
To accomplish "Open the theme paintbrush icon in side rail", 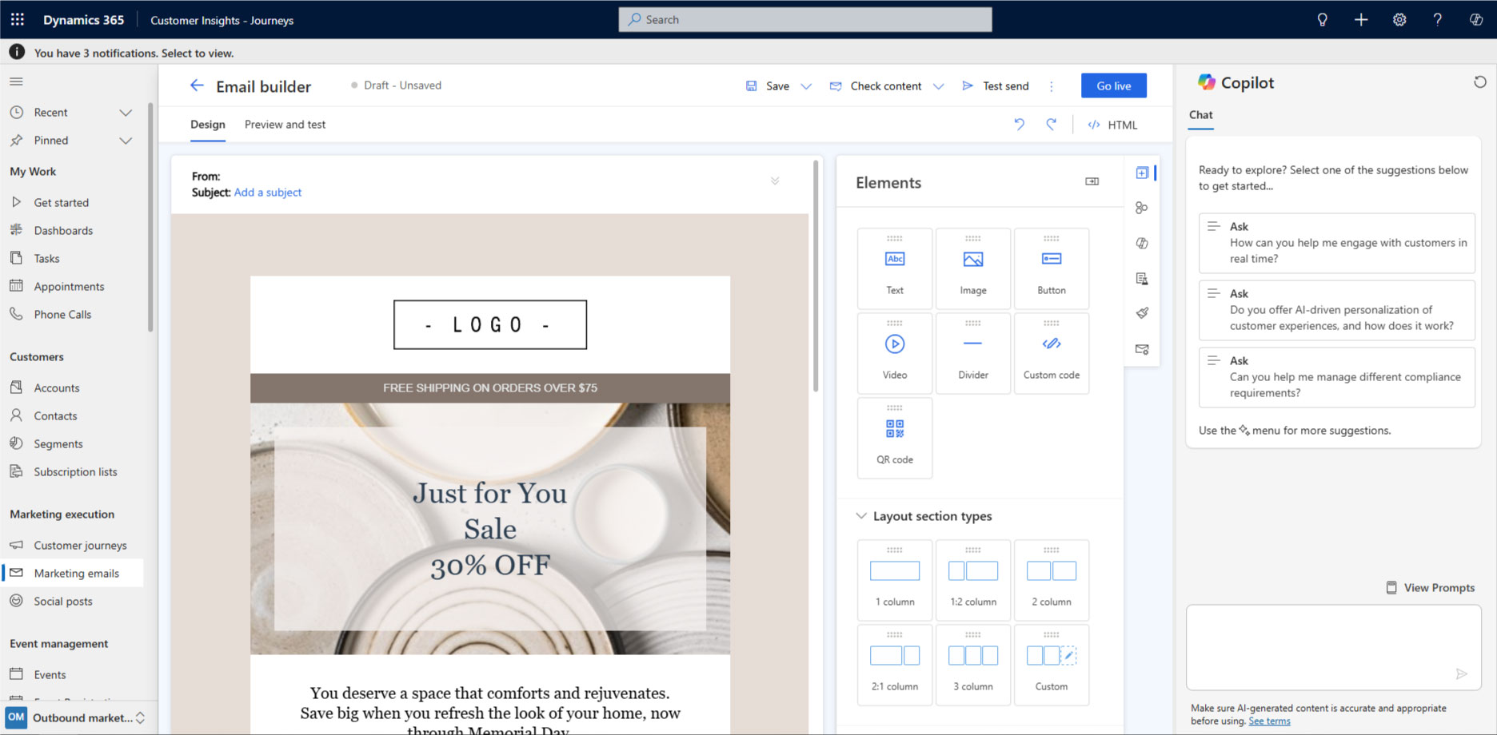I will pyautogui.click(x=1142, y=313).
